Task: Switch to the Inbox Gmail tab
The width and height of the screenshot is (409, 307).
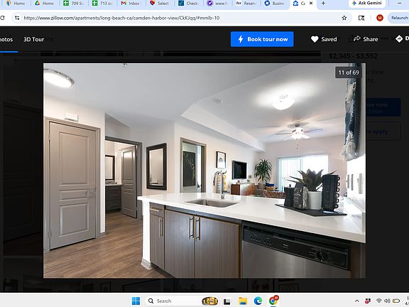Action: 131,3
